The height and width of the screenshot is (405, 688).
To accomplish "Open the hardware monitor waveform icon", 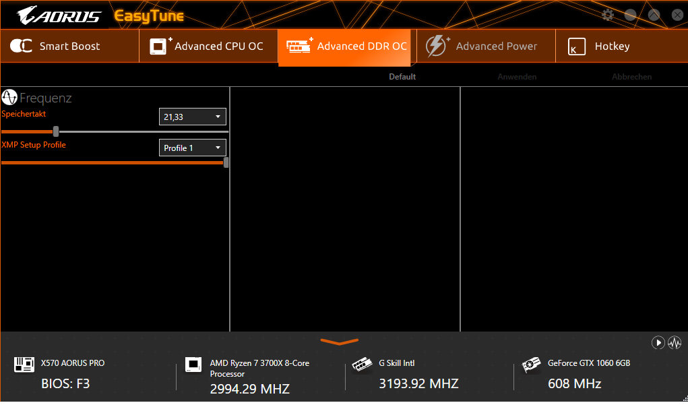I will (x=675, y=342).
